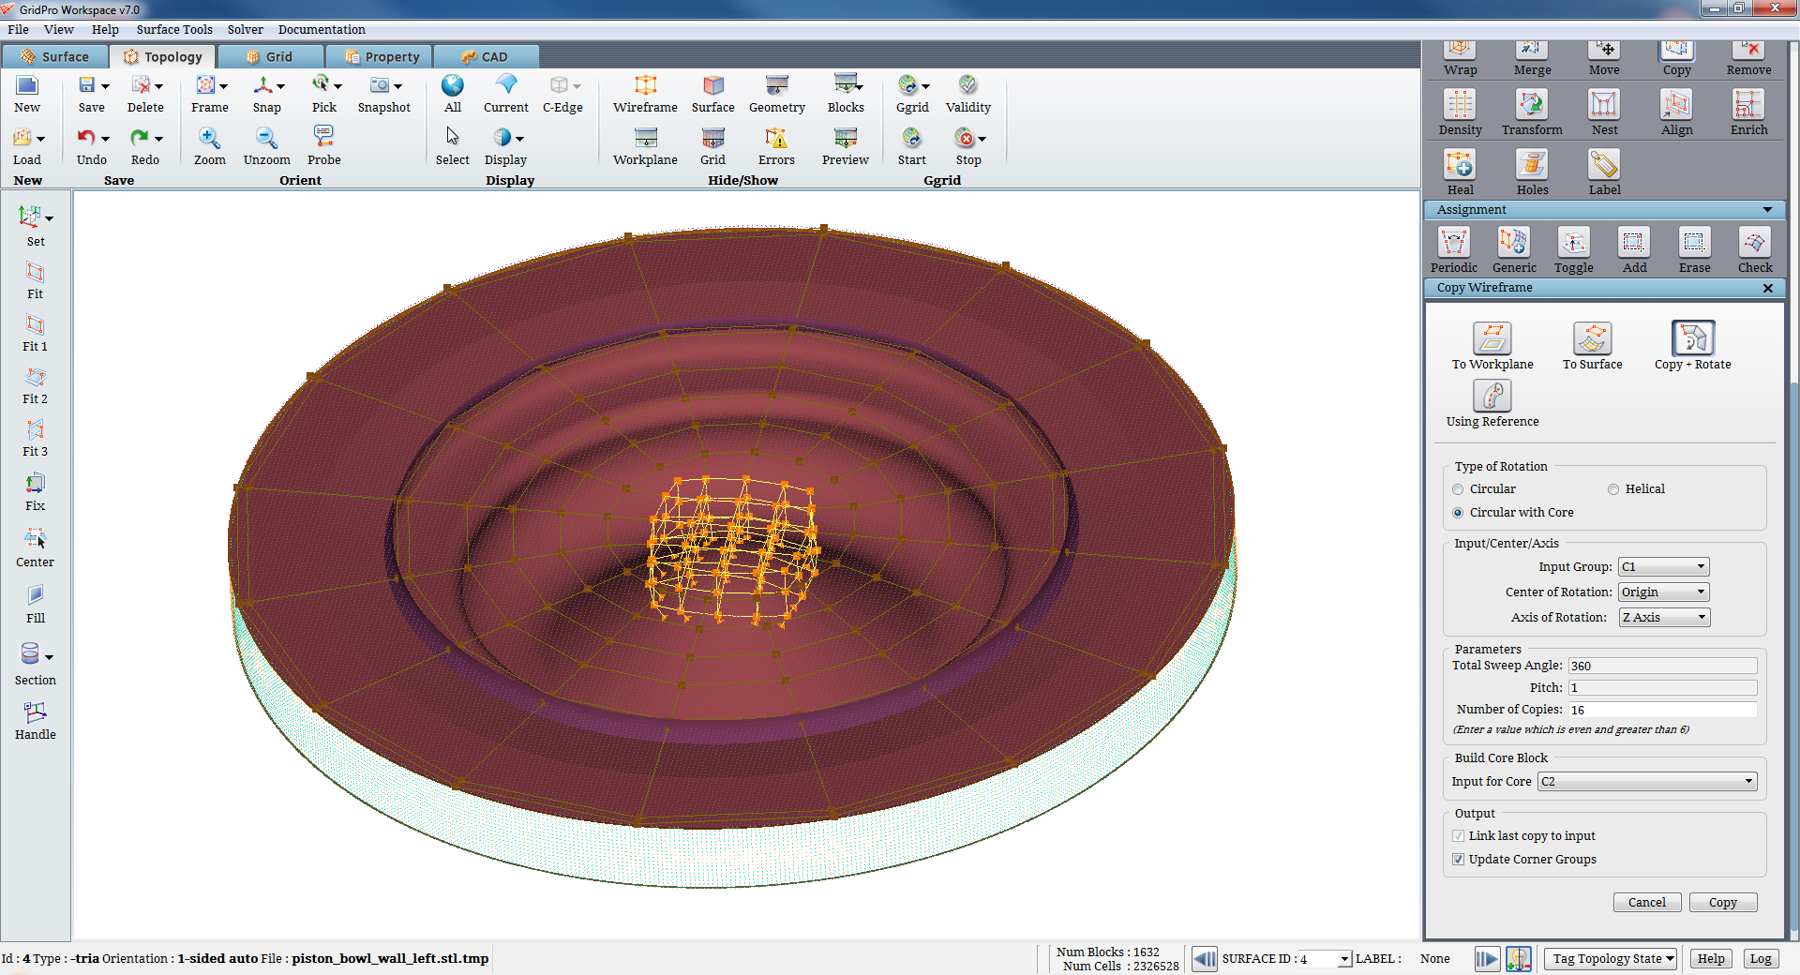Select the Helical rotation type
Screen dimensions: 1800x975
click(1613, 489)
